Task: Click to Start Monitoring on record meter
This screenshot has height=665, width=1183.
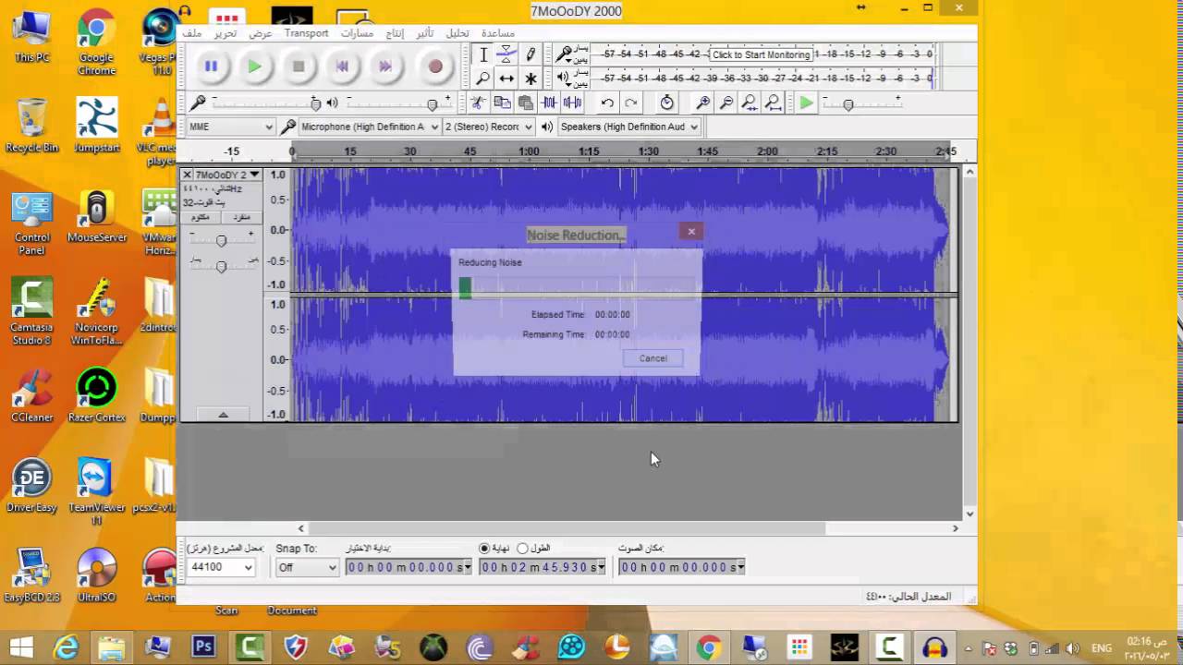Action: [761, 54]
